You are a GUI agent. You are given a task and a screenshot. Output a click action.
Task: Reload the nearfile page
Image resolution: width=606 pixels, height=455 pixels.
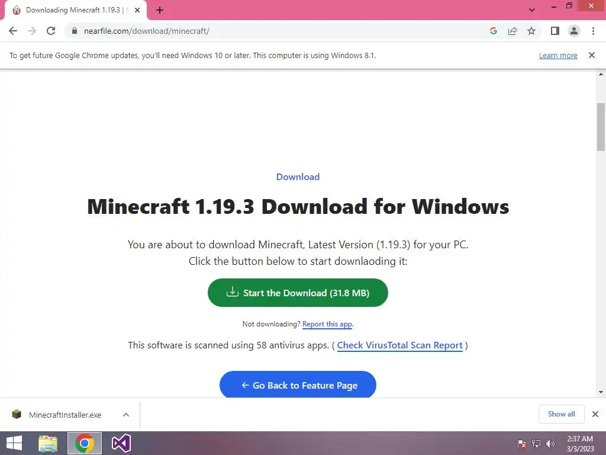click(x=51, y=31)
